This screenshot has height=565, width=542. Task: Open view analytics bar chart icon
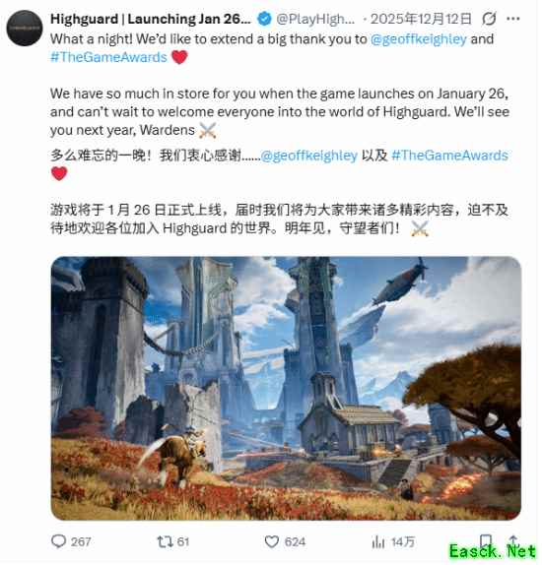pos(377,541)
